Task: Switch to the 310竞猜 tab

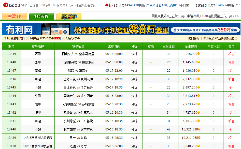Action: pos(42,16)
